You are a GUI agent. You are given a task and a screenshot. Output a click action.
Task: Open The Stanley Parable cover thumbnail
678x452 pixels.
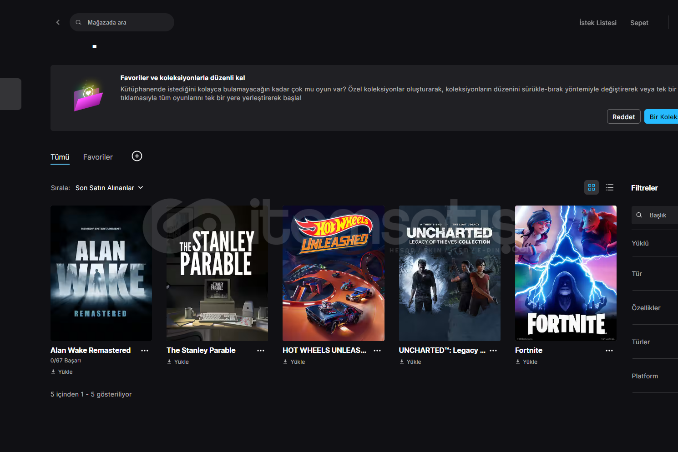(x=217, y=273)
